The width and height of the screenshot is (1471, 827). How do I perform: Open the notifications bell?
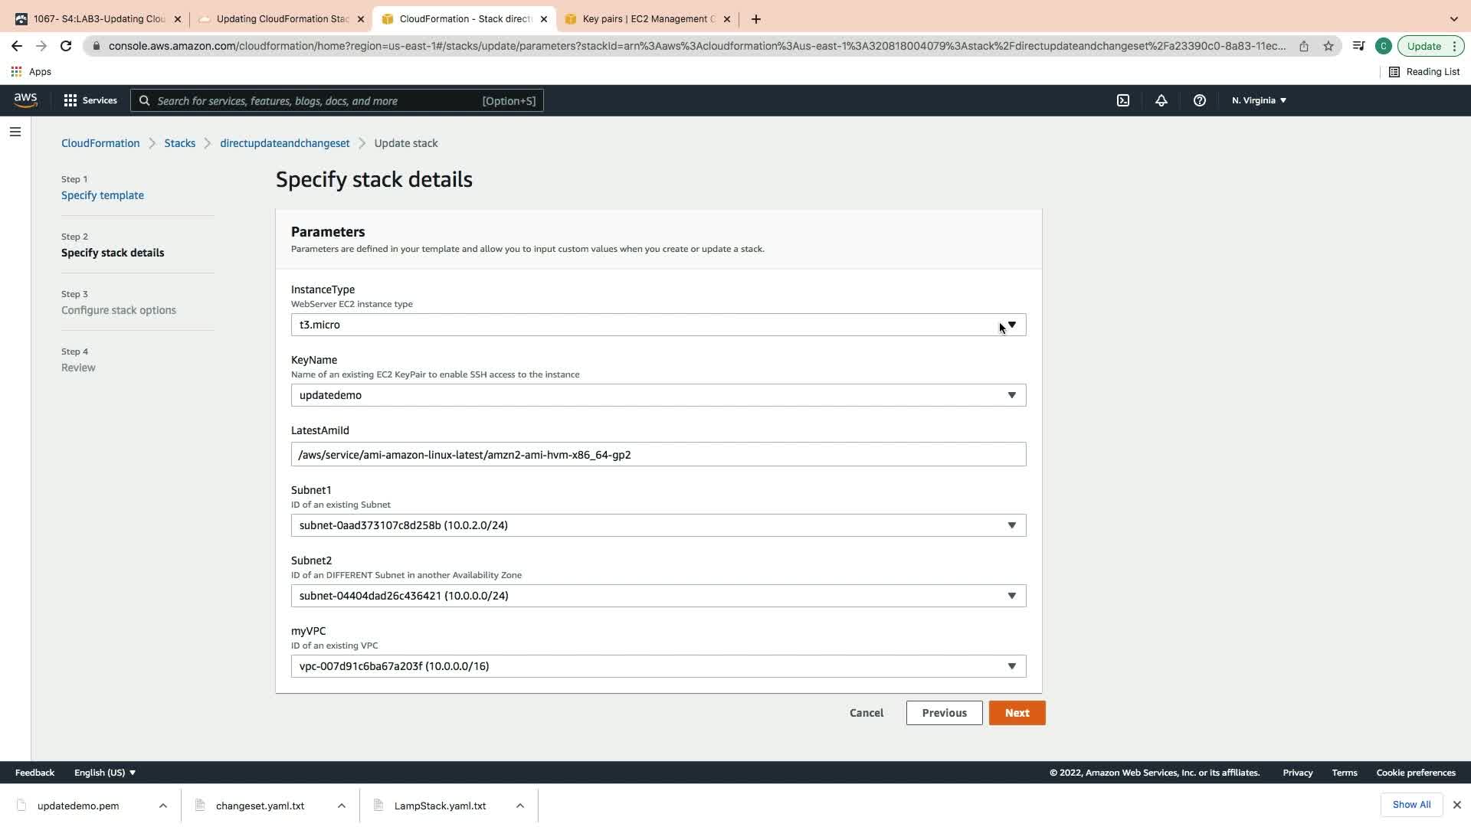1161,100
